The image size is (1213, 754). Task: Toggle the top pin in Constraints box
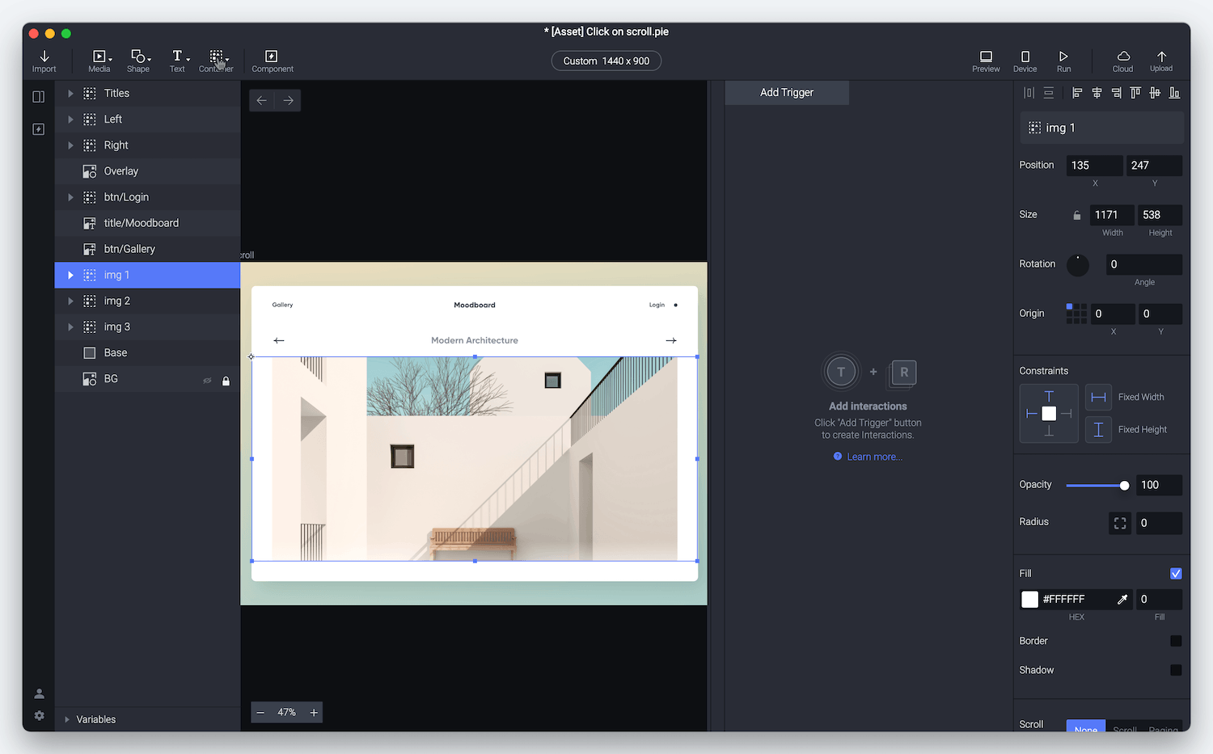(1049, 396)
